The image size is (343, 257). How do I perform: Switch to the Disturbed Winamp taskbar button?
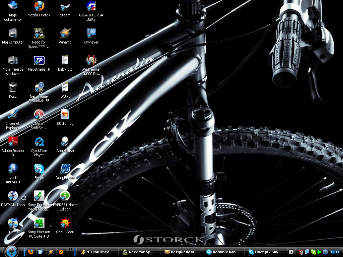[x=97, y=252]
